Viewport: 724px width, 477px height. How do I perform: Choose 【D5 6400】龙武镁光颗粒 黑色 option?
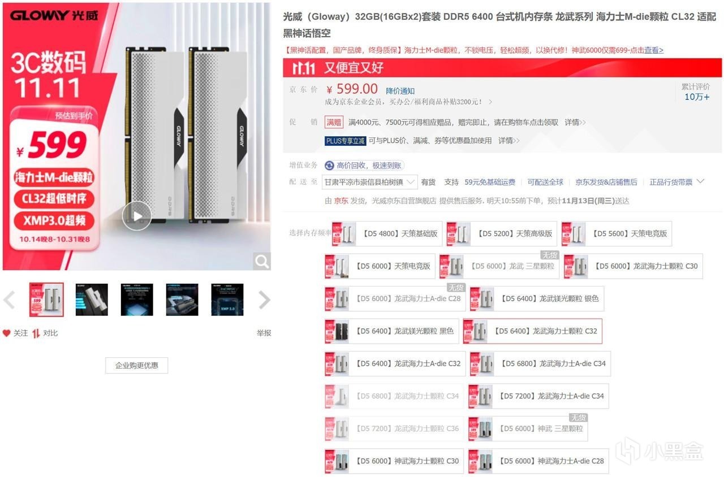[391, 331]
